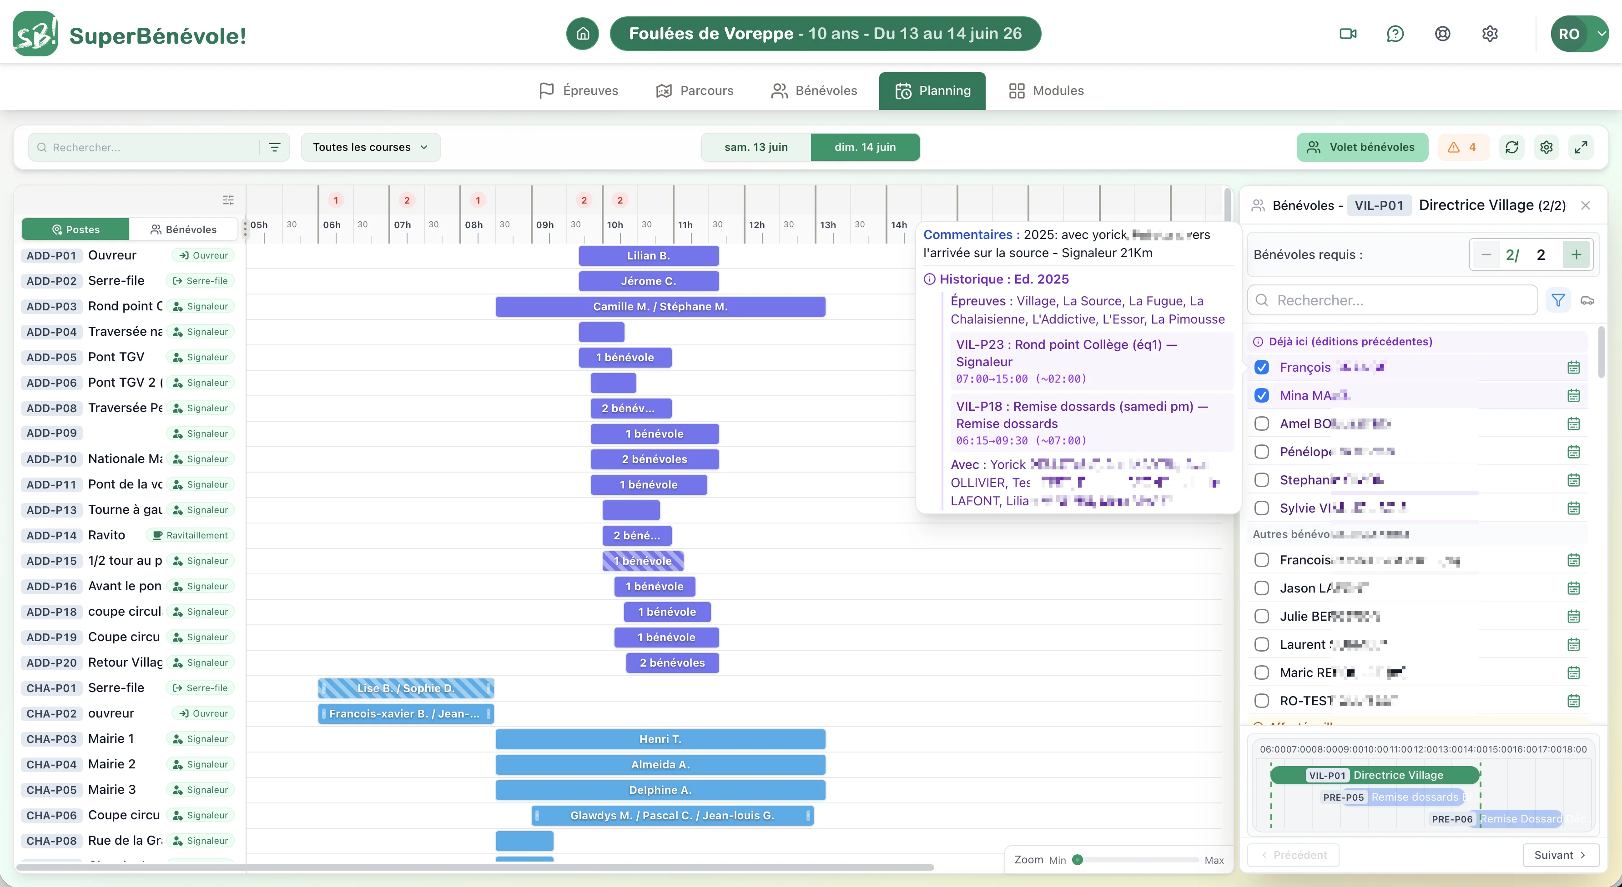Select dim. 14 juin day
Viewport: 1622px width, 887px height.
pyautogui.click(x=865, y=147)
